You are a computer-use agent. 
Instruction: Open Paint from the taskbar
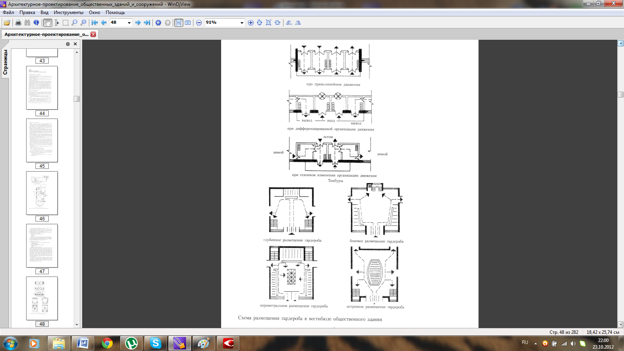pyautogui.click(x=204, y=343)
